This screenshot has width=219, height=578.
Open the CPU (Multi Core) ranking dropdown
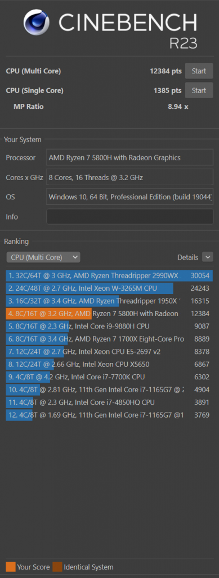(43, 257)
